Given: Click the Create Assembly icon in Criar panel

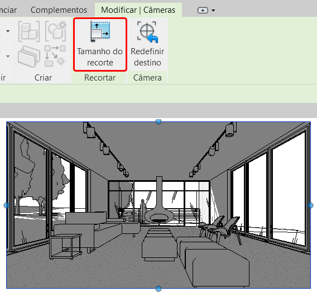Looking at the screenshot, I should click(x=29, y=31).
